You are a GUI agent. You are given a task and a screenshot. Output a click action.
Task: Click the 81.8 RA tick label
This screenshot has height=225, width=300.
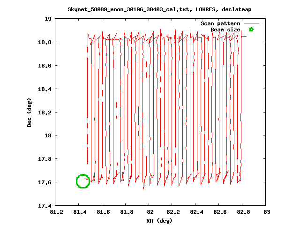127,212
